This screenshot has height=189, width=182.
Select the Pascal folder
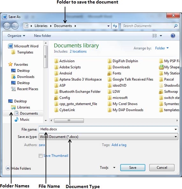166,79
